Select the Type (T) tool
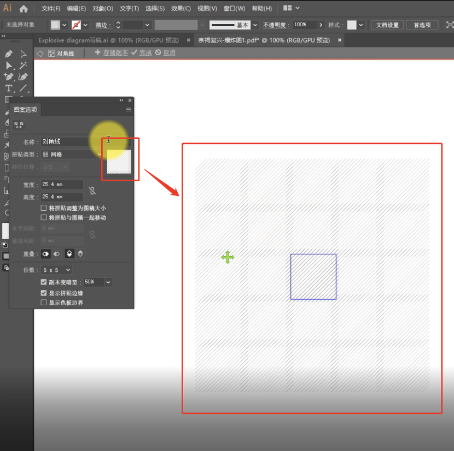Screen dimensions: 454x451 pos(9,88)
